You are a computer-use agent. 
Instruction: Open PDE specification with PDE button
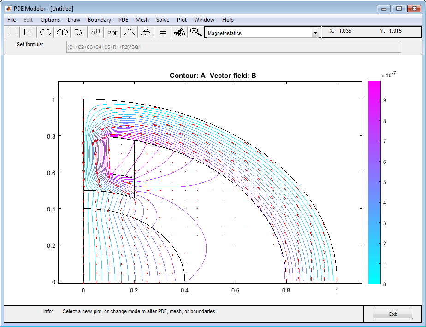point(113,33)
